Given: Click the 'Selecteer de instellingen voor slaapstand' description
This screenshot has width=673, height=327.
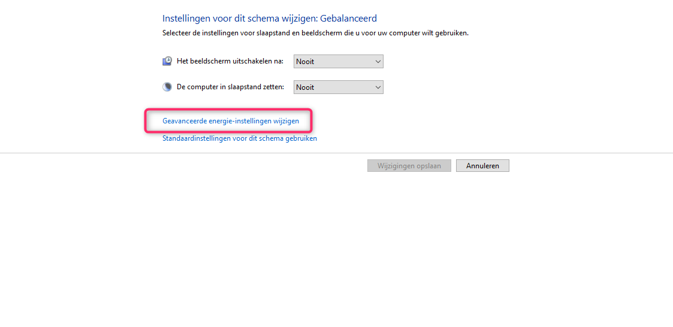Looking at the screenshot, I should click(315, 33).
